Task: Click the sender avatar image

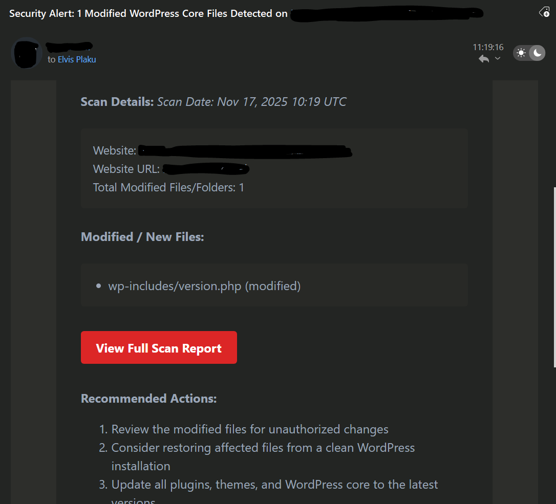Action: tap(26, 53)
